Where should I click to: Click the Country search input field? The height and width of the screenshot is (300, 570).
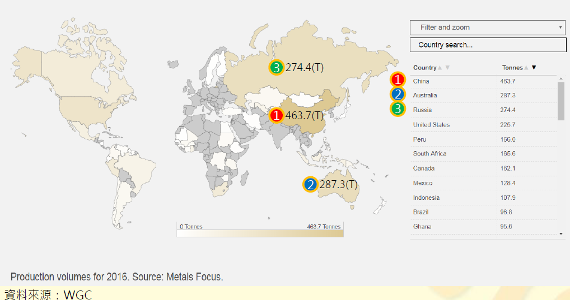(x=488, y=45)
